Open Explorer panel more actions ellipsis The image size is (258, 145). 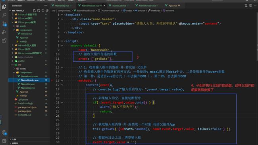46,6
